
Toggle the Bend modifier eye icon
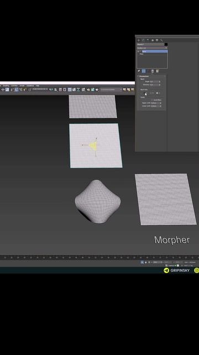[138, 52]
